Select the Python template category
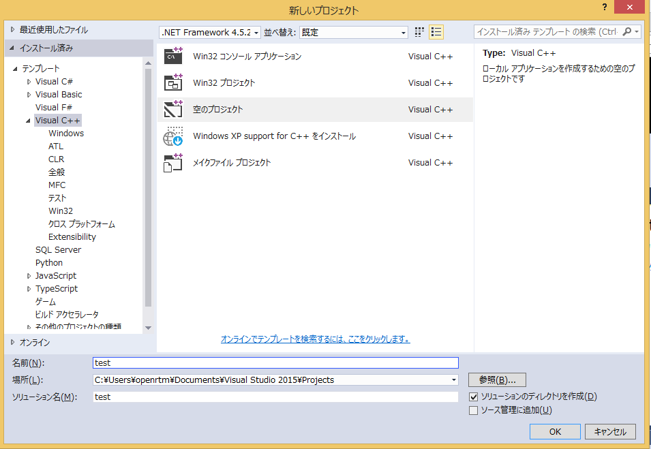Viewport: 651px width, 449px height. click(49, 263)
